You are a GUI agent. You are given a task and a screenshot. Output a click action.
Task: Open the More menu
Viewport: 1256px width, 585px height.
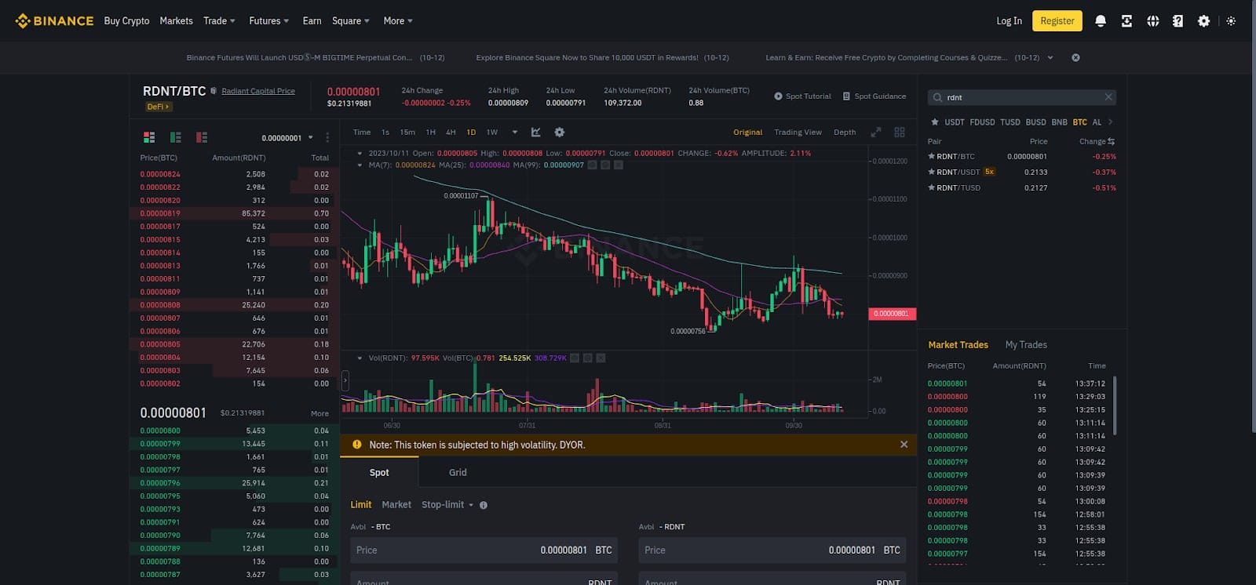[398, 21]
